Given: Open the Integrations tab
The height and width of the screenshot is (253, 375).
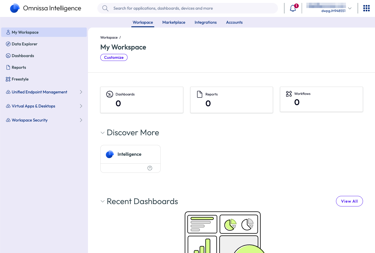Looking at the screenshot, I should 206,22.
